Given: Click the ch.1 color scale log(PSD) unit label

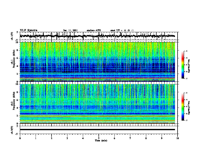Looking at the screenshot, I should point(189,66).
